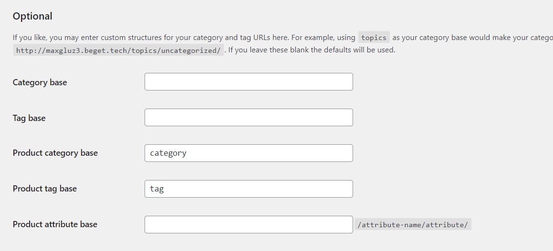This screenshot has height=251, width=553.
Task: Click the text 'If you like, you may enter'
Action: click(x=52, y=38)
